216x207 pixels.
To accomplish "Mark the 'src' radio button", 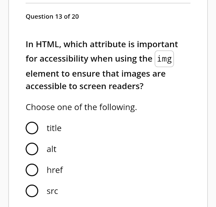I will [32, 191].
